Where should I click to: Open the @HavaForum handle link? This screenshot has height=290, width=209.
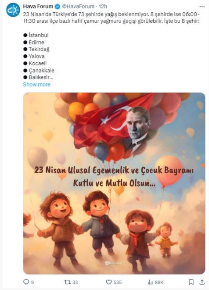click(x=78, y=7)
